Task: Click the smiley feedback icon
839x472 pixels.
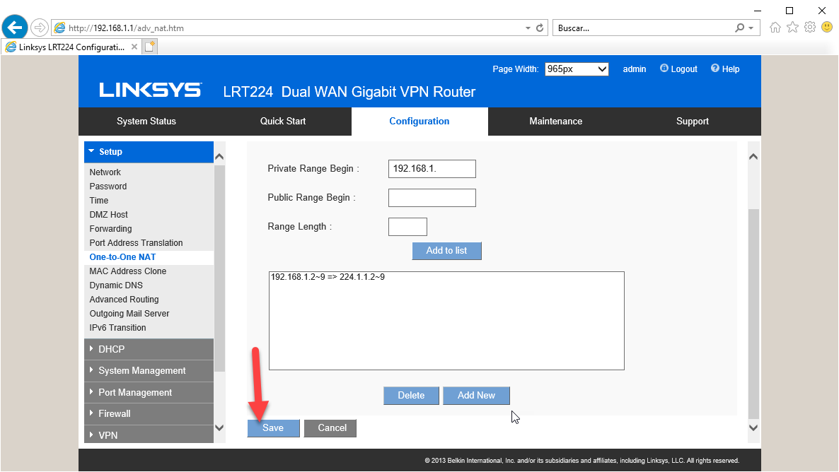Action: click(x=827, y=28)
